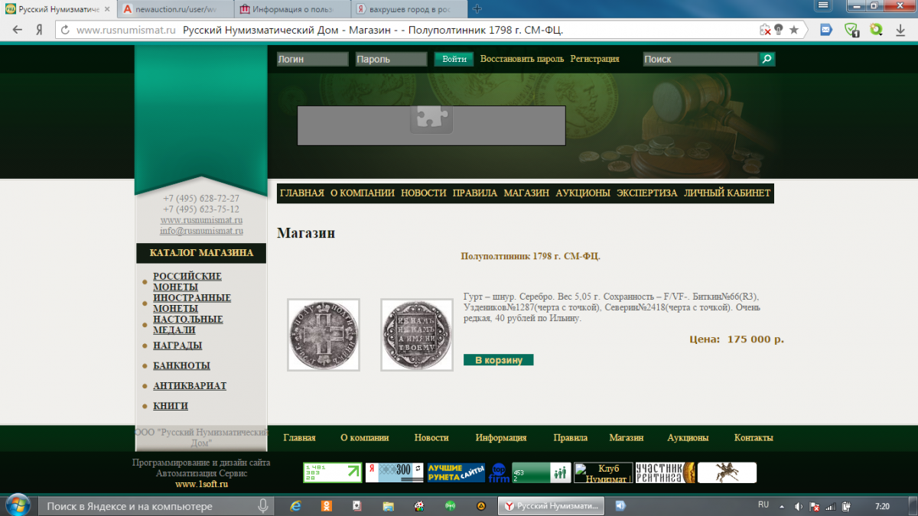Image resolution: width=918 pixels, height=516 pixels.
Task: Click info@rusnumismat.ru email link
Action: [x=201, y=231]
